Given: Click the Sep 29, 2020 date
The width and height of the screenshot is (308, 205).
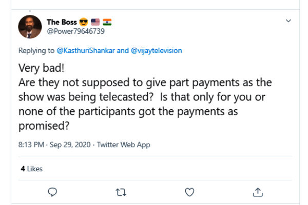Looking at the screenshot, I should 65,145.
